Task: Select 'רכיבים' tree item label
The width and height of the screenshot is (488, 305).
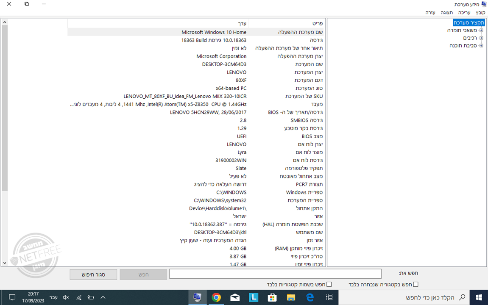Action: [470, 38]
